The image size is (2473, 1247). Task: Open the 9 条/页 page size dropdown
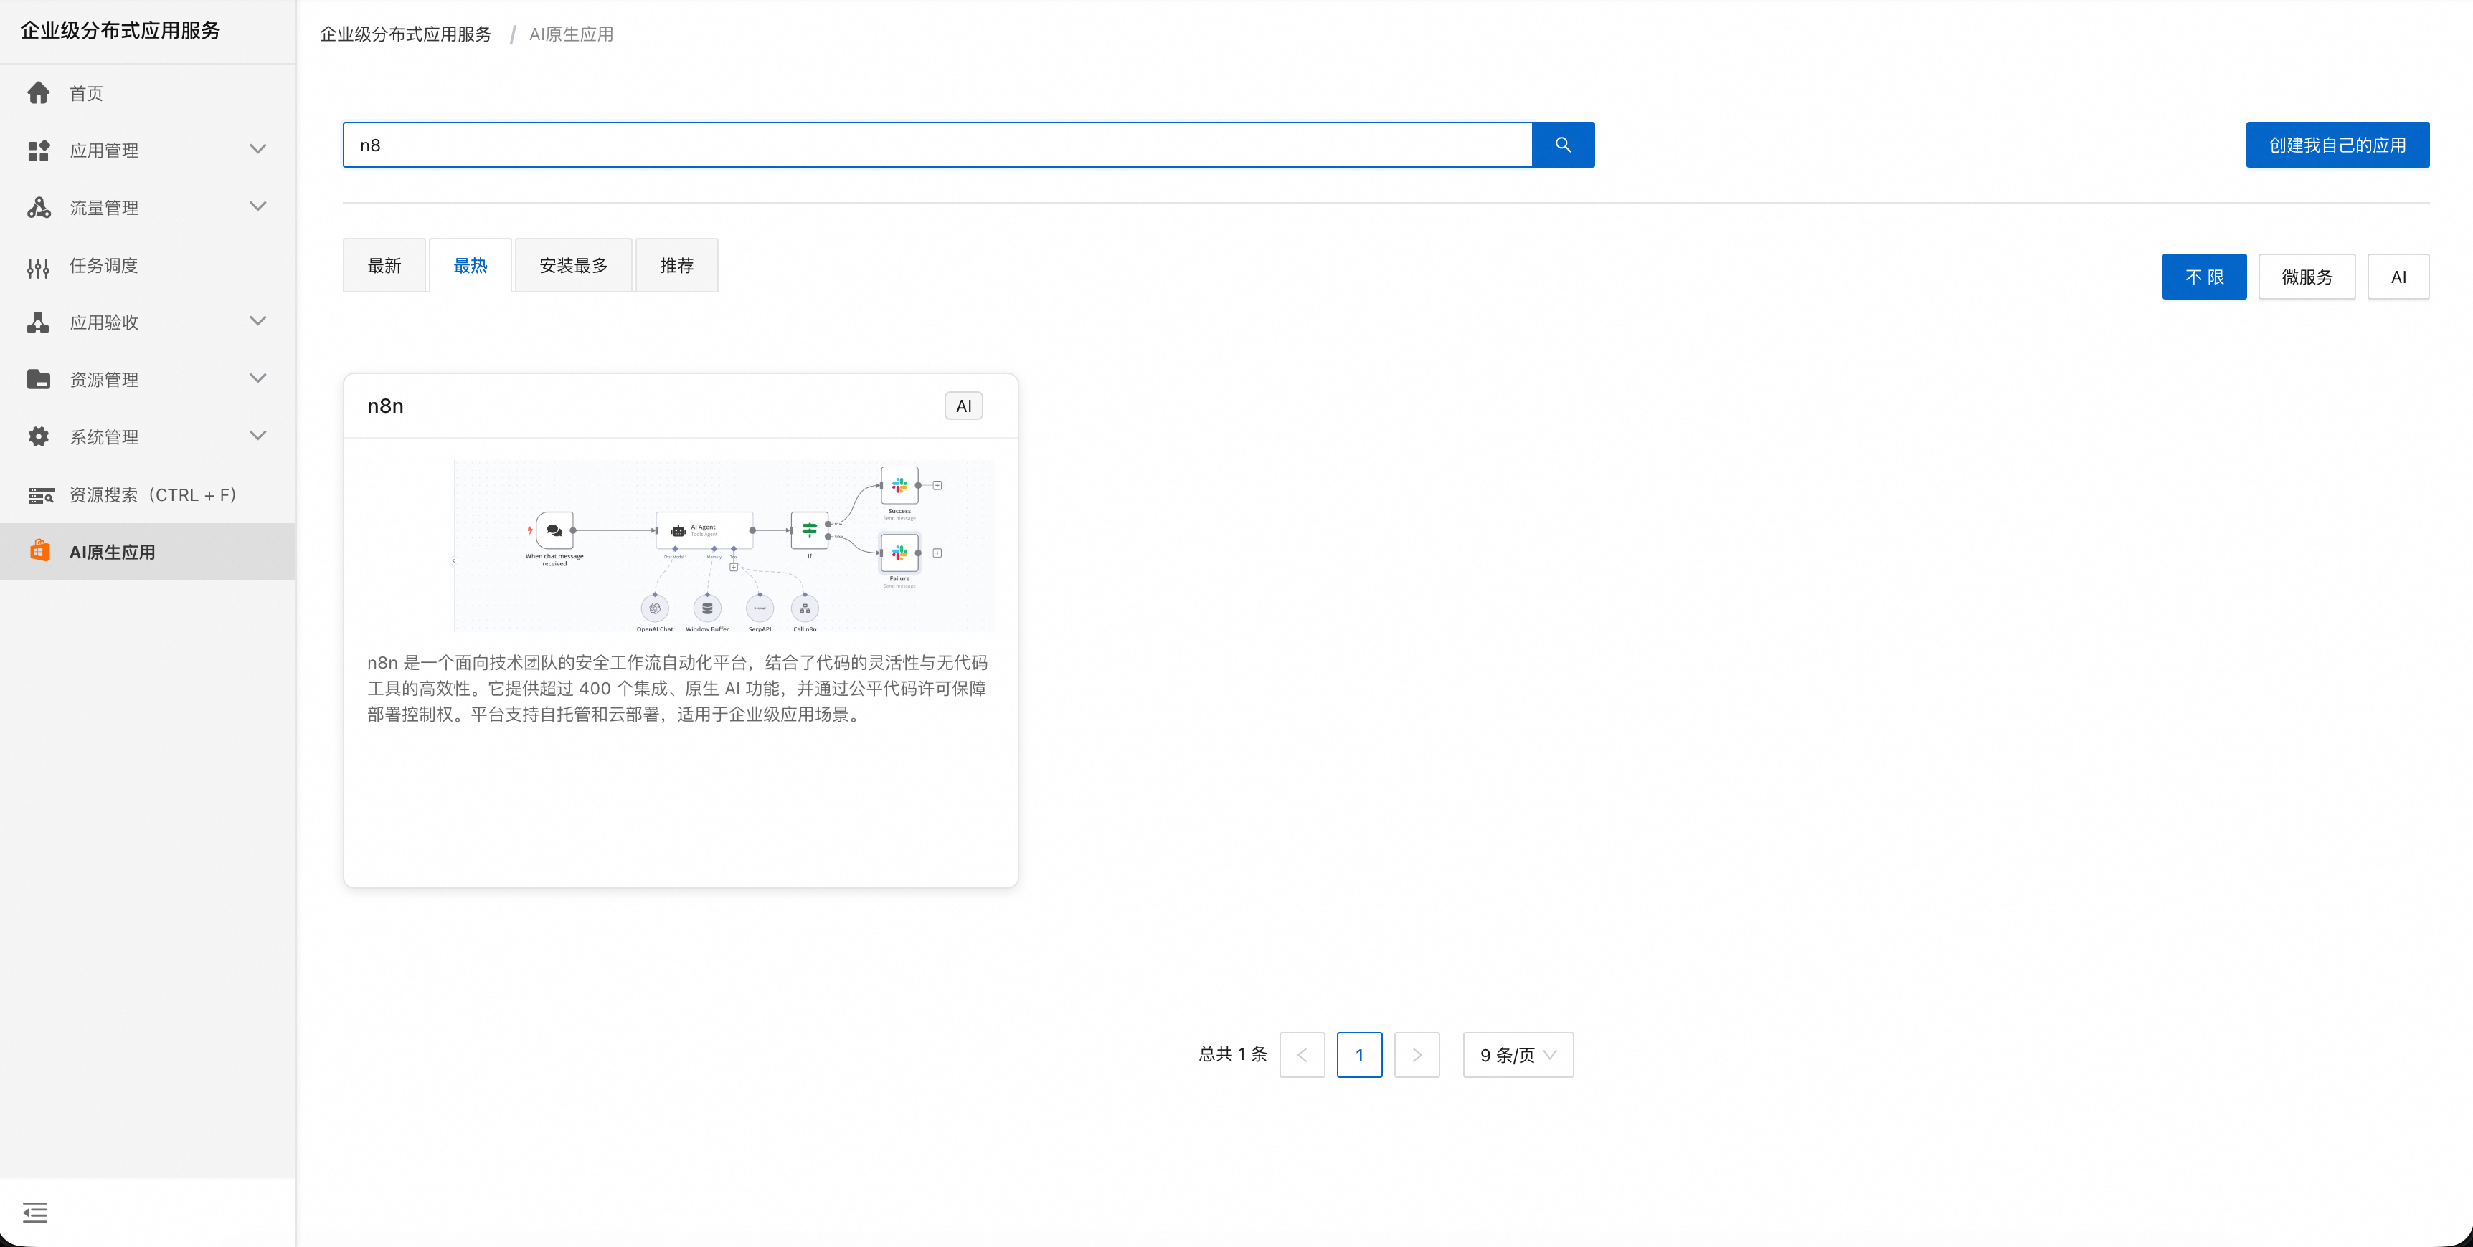[x=1517, y=1055]
